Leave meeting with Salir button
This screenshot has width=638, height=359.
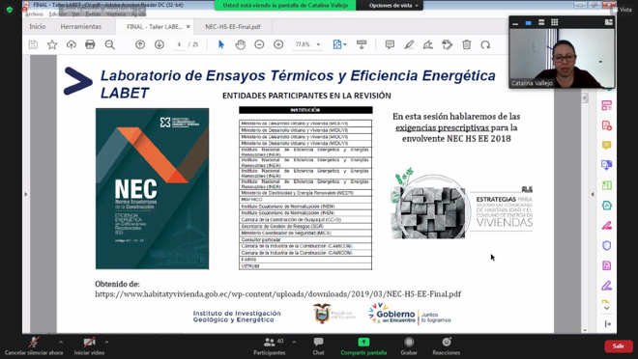point(619,346)
